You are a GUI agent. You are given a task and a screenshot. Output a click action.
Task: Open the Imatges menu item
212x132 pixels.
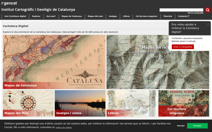pos(113,16)
